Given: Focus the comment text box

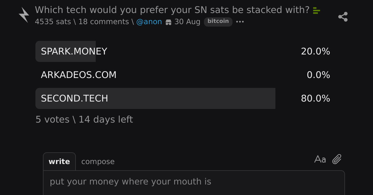Looking at the screenshot, I should point(194,183).
